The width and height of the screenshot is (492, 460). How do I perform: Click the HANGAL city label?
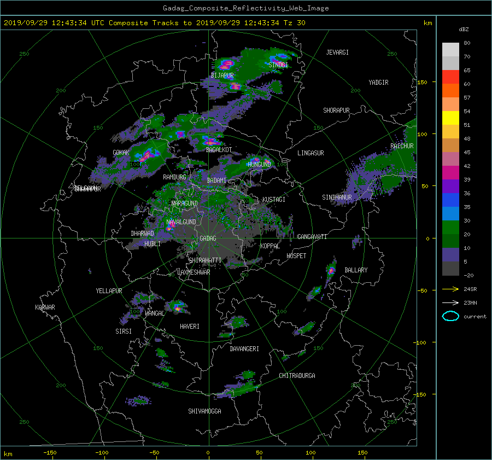tap(154, 313)
